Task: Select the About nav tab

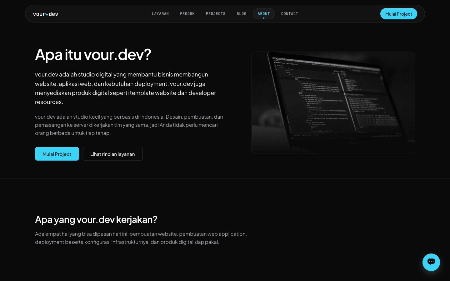Action: [x=264, y=14]
